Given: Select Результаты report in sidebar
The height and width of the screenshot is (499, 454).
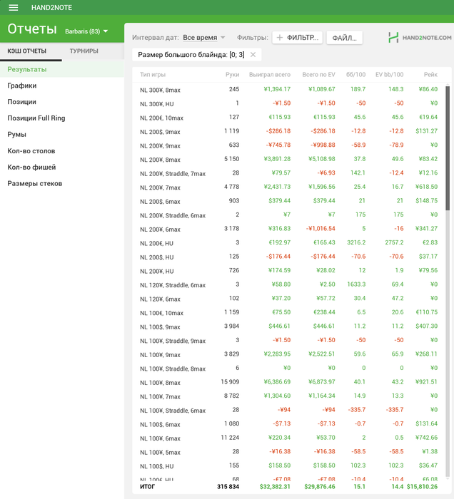Looking at the screenshot, I should [x=62, y=69].
